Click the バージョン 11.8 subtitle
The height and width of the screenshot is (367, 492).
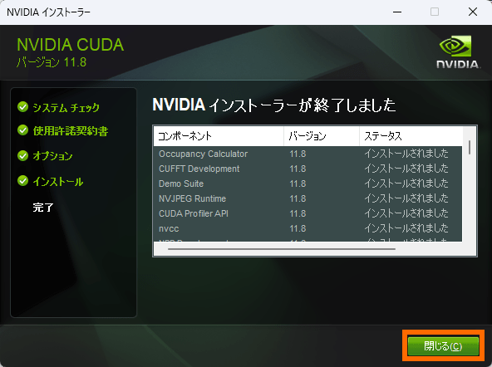point(52,62)
